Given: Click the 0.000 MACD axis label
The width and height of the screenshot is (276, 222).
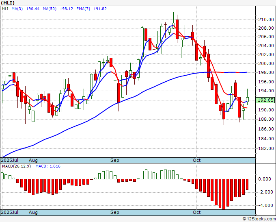Looking at the screenshot, I should (265, 179).
